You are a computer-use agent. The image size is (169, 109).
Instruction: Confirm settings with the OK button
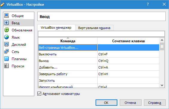(106, 103)
